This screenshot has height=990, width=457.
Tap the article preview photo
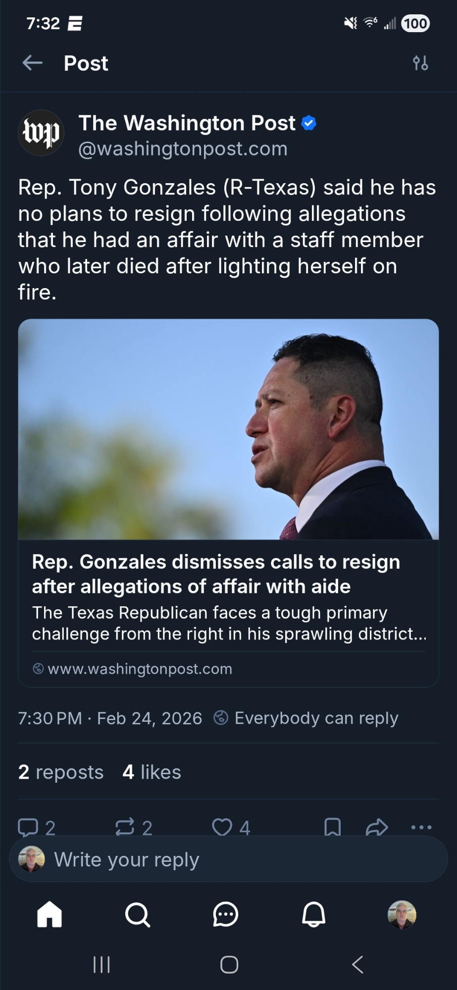pyautogui.click(x=228, y=429)
